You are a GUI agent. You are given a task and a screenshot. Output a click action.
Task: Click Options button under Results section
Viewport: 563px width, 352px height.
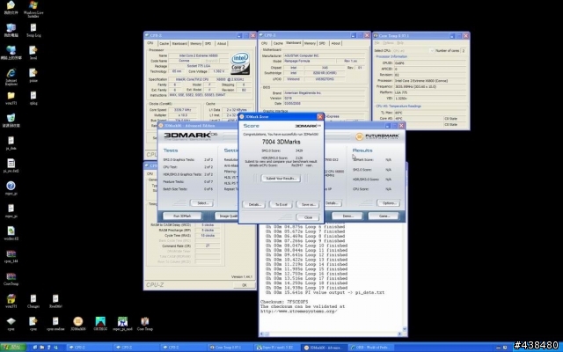pos(389,203)
